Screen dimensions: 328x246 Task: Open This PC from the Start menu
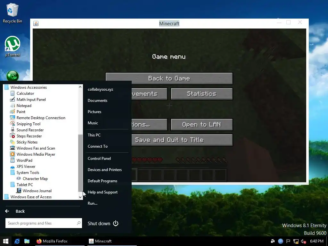tap(94, 135)
